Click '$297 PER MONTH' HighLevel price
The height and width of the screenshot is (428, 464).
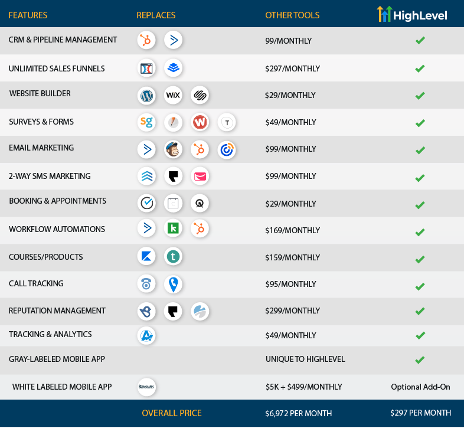420,413
